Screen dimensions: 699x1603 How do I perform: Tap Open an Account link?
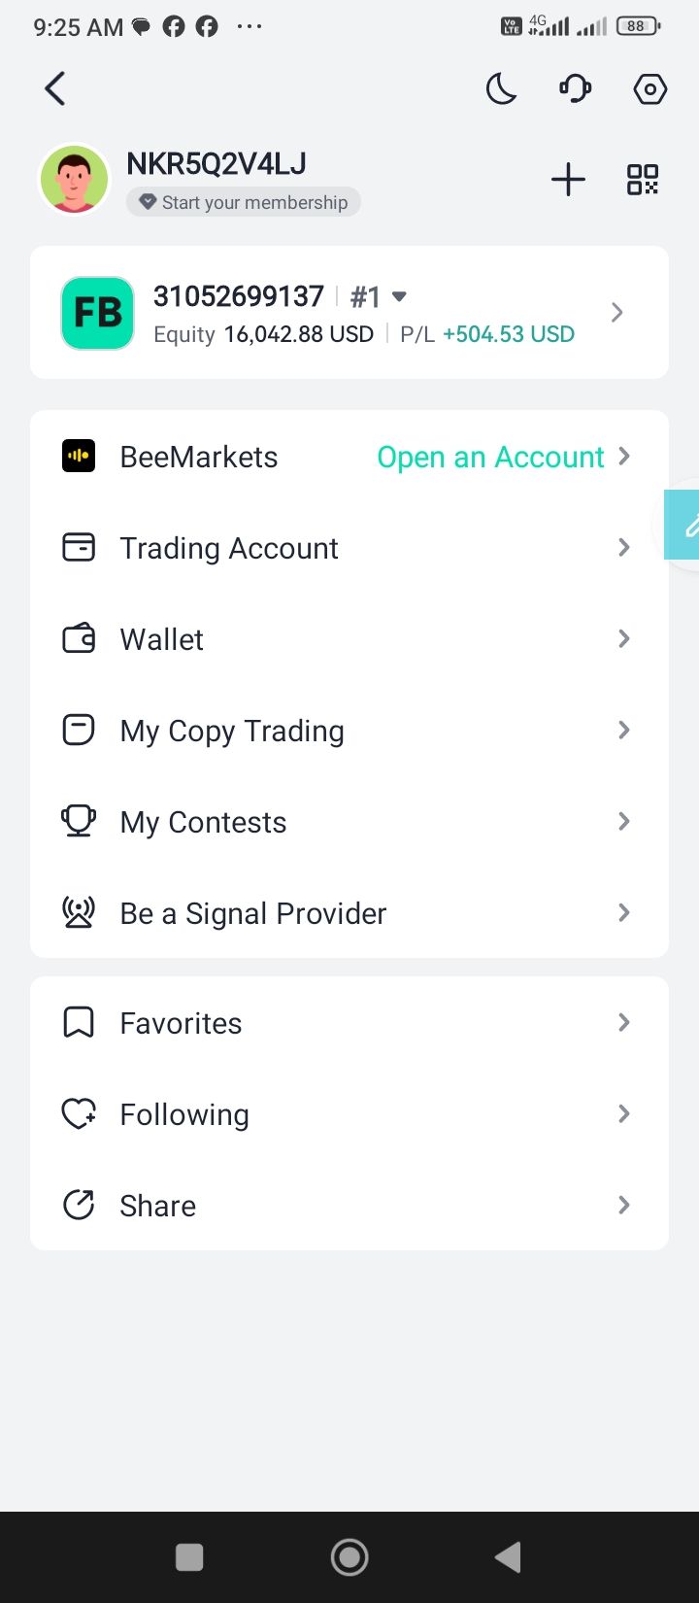pyautogui.click(x=490, y=457)
